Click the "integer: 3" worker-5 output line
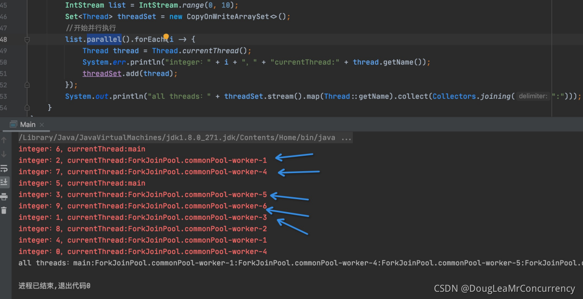Image resolution: width=583 pixels, height=299 pixels. coord(142,195)
